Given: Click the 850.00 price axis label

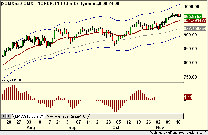Looking at the screenshot, I should (191, 49).
